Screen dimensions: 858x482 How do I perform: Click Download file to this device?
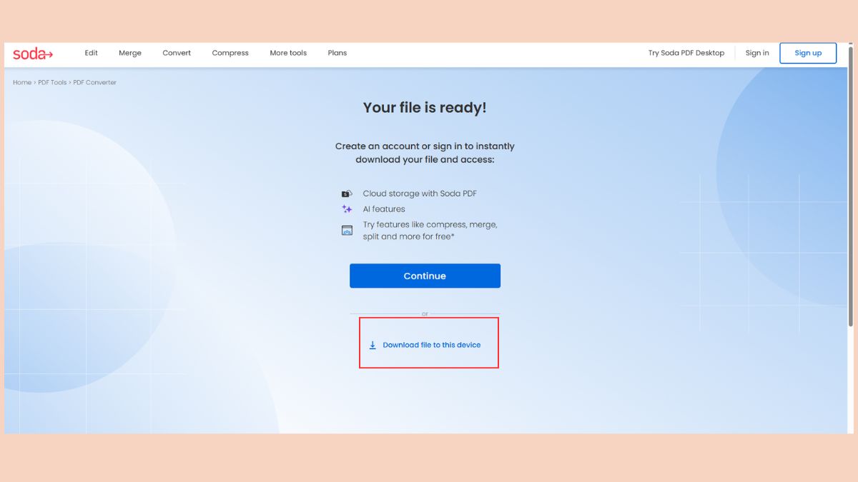(432, 345)
